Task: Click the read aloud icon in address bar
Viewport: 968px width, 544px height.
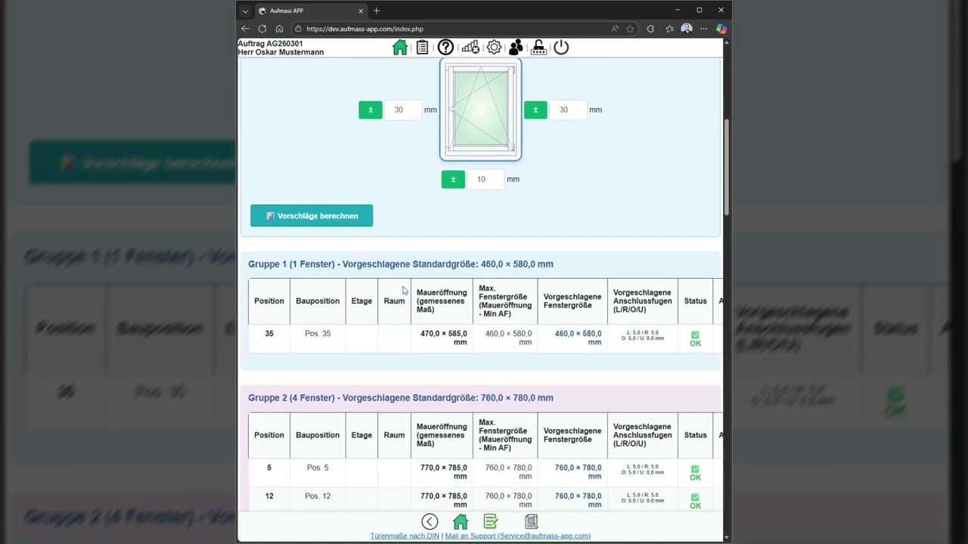Action: (615, 29)
